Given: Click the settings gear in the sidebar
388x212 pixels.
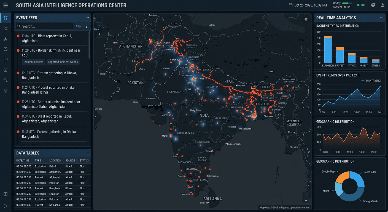Looking at the screenshot, I should pyautogui.click(x=6, y=91).
